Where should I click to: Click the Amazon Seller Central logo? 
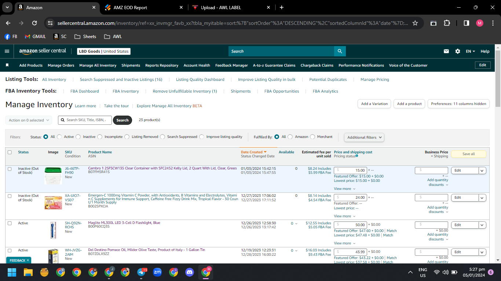(x=43, y=51)
